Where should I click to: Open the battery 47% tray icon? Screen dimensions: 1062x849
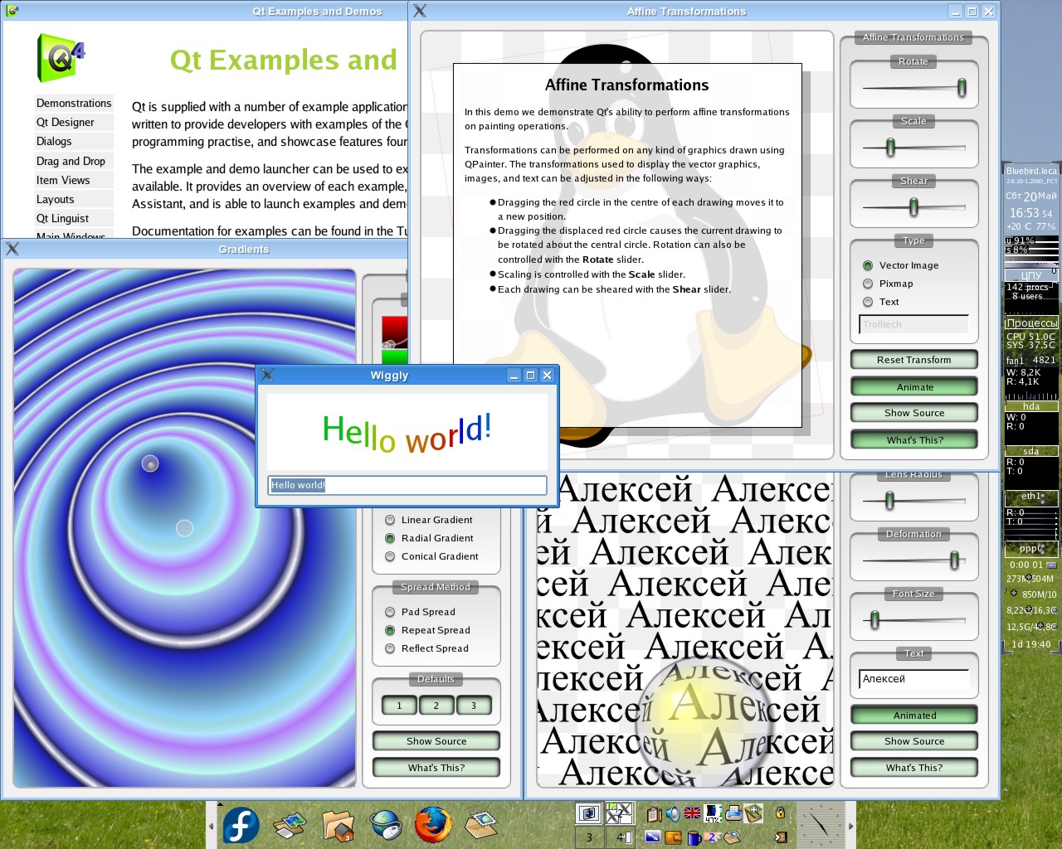pyautogui.click(x=713, y=813)
